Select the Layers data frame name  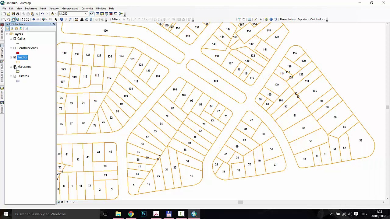tap(18, 34)
